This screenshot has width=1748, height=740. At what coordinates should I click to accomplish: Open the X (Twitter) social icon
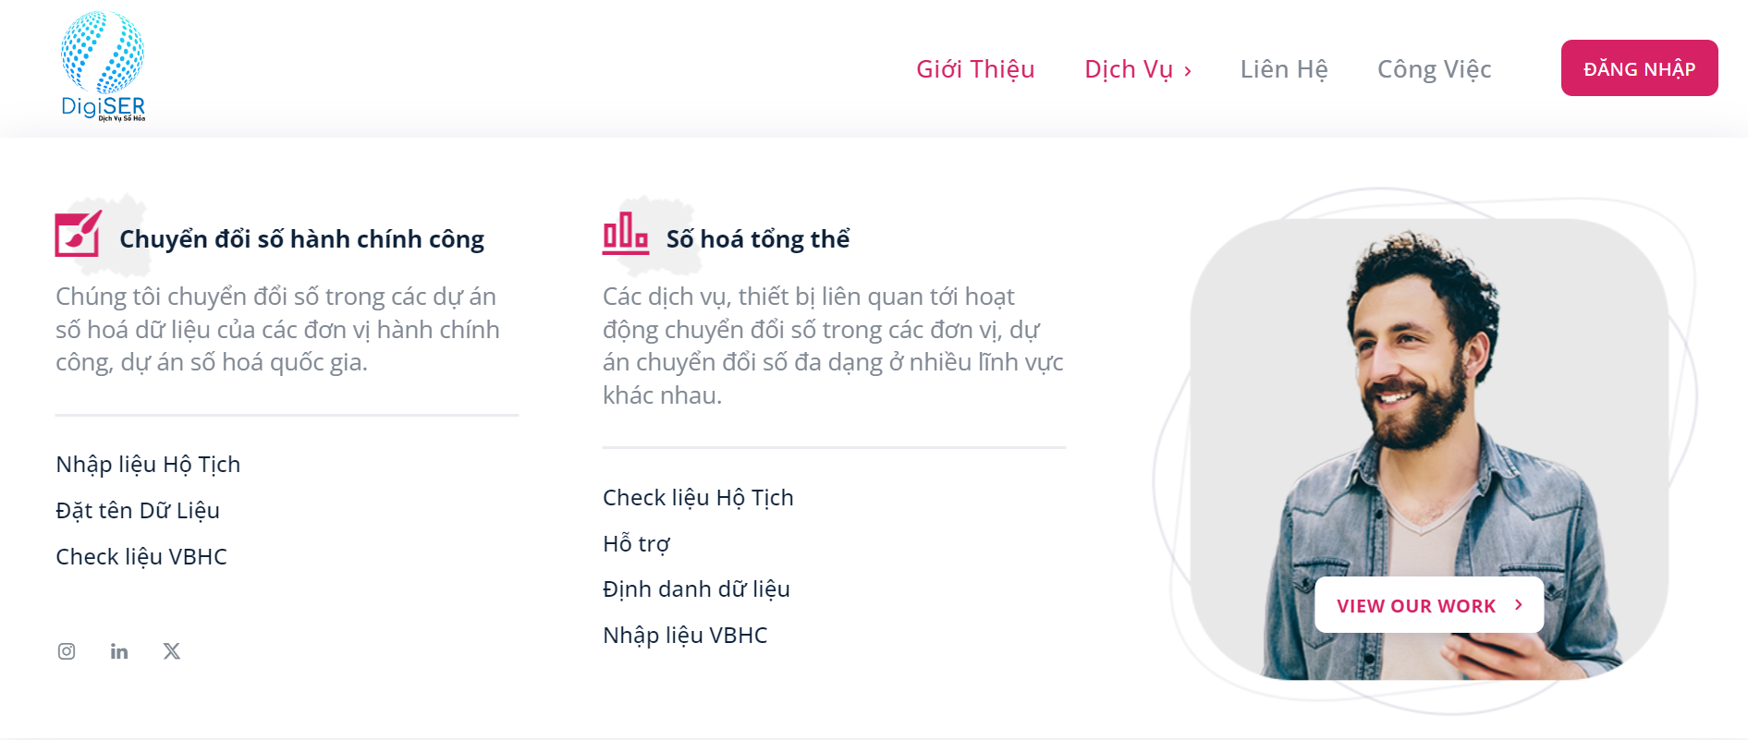pos(172,651)
